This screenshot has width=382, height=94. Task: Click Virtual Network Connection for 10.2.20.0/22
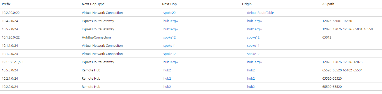click(x=102, y=13)
